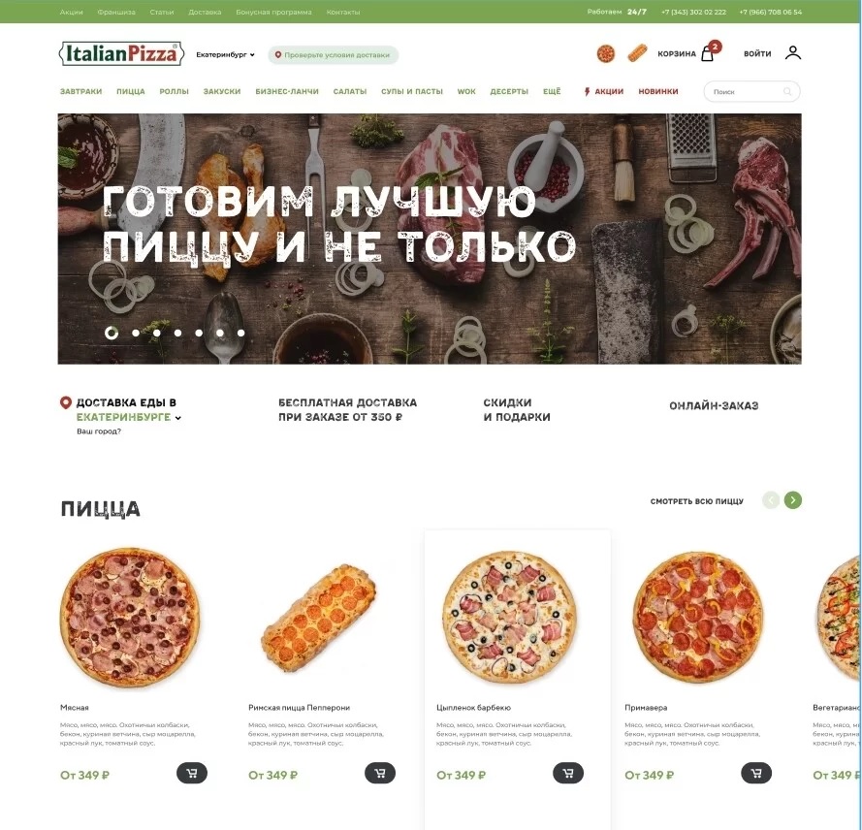The image size is (862, 830).
Task: Click the round pizza icon in header
Action: click(605, 54)
